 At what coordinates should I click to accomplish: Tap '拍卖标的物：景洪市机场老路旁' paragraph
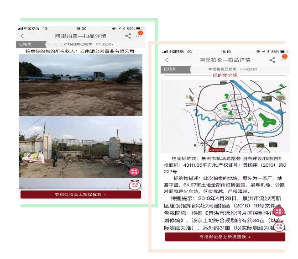coord(225,165)
